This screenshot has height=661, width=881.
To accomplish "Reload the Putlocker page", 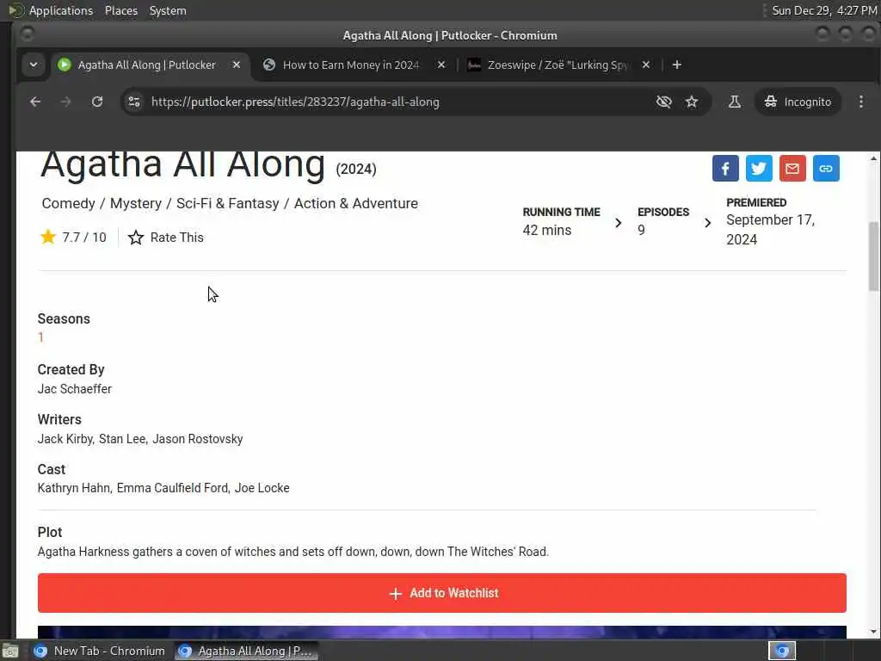I will 97,102.
